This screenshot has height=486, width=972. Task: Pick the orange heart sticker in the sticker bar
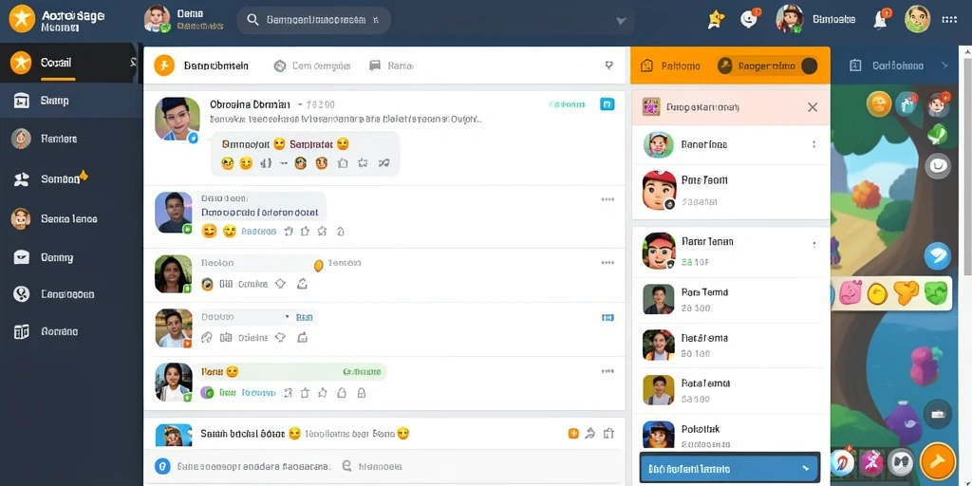907,292
